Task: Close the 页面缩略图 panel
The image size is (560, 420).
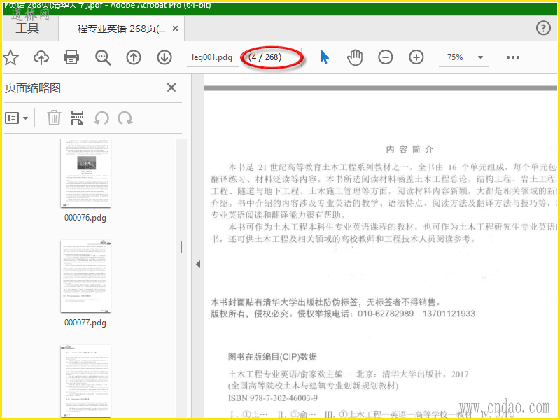Action: pos(171,87)
